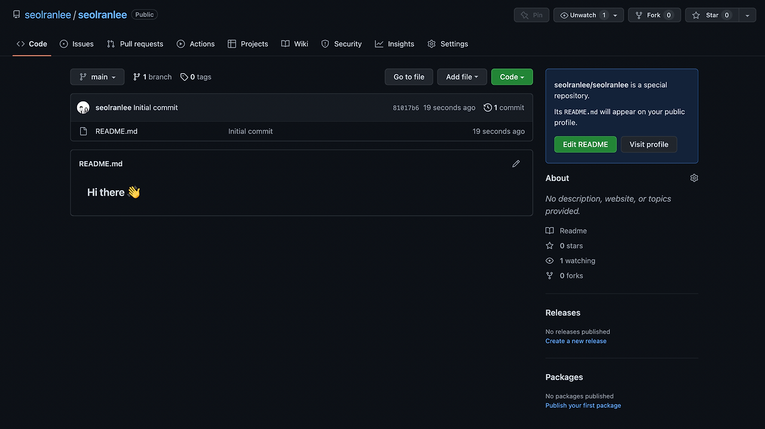View the 0 tags link
Viewport: 765px width, 429px height.
[x=196, y=77]
